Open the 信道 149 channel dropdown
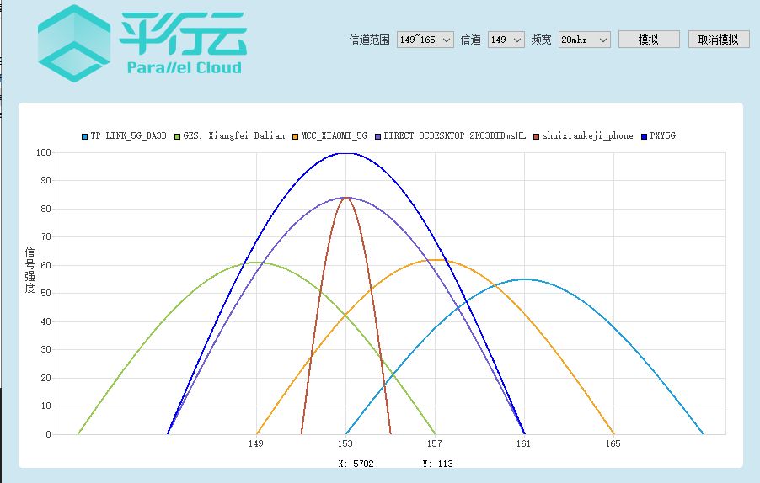Image resolution: width=760 pixels, height=483 pixels. 506,40
